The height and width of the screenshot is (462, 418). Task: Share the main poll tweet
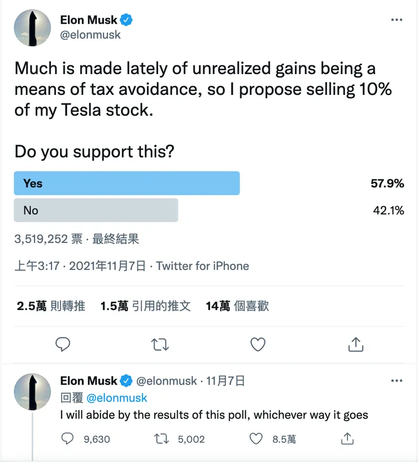click(x=355, y=345)
